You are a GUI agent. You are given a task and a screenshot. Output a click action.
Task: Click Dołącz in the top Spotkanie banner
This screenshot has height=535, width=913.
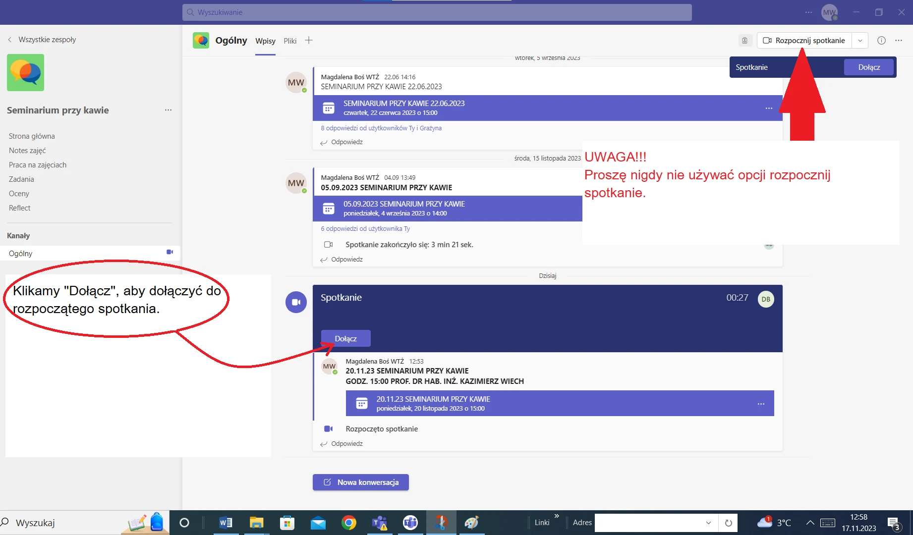[x=869, y=67]
